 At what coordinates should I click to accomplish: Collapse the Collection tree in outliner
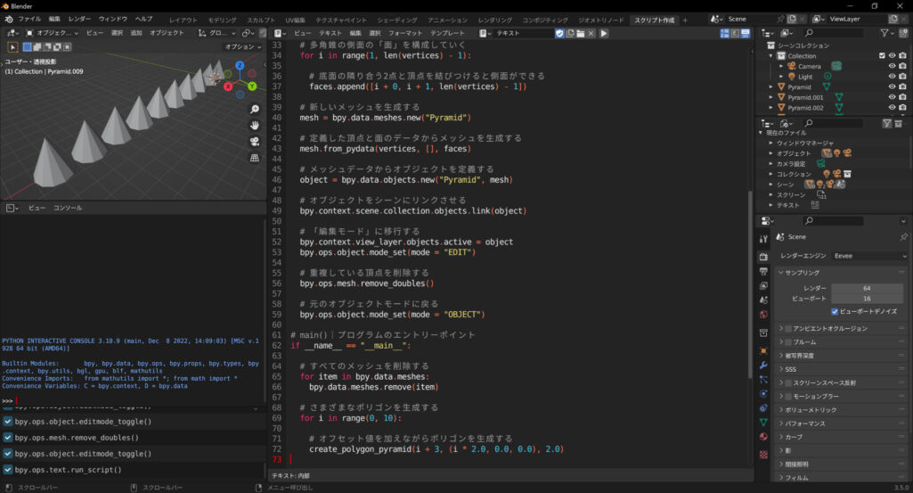tap(770, 56)
